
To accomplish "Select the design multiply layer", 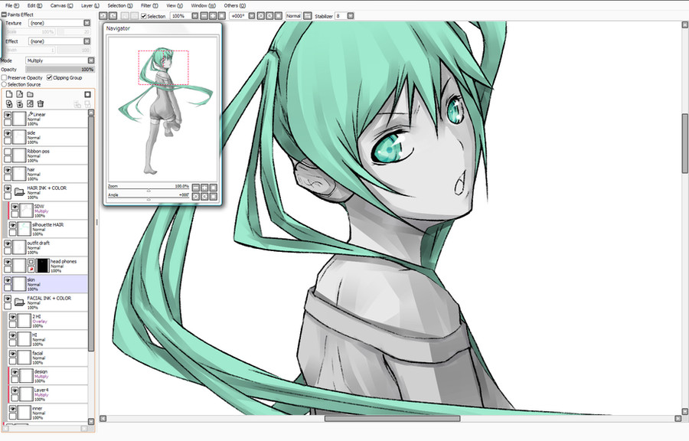I will pyautogui.click(x=48, y=376).
